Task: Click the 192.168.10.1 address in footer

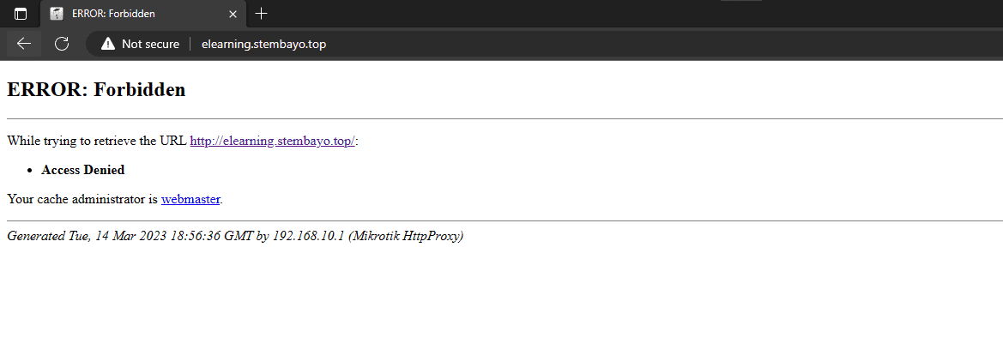Action: point(309,236)
